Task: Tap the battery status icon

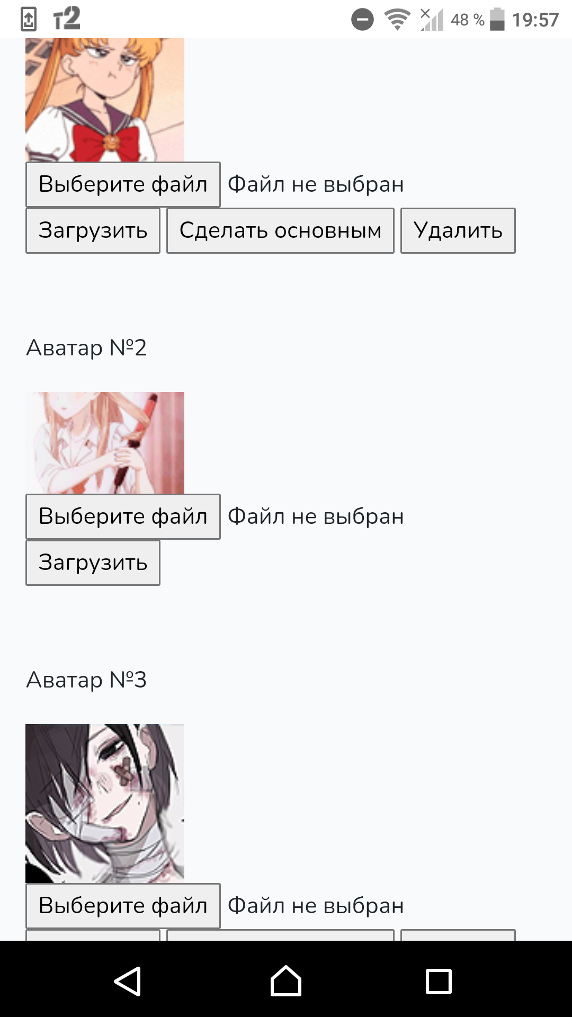Action: (x=497, y=19)
